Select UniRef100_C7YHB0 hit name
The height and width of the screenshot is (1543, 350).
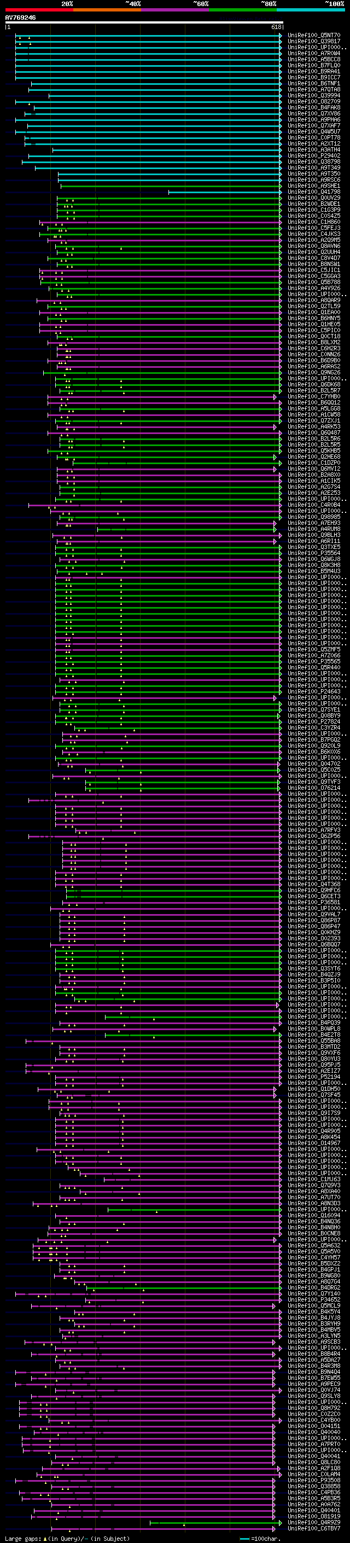point(314,397)
